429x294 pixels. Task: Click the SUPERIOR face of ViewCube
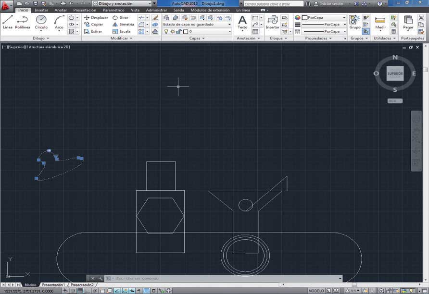pos(395,73)
